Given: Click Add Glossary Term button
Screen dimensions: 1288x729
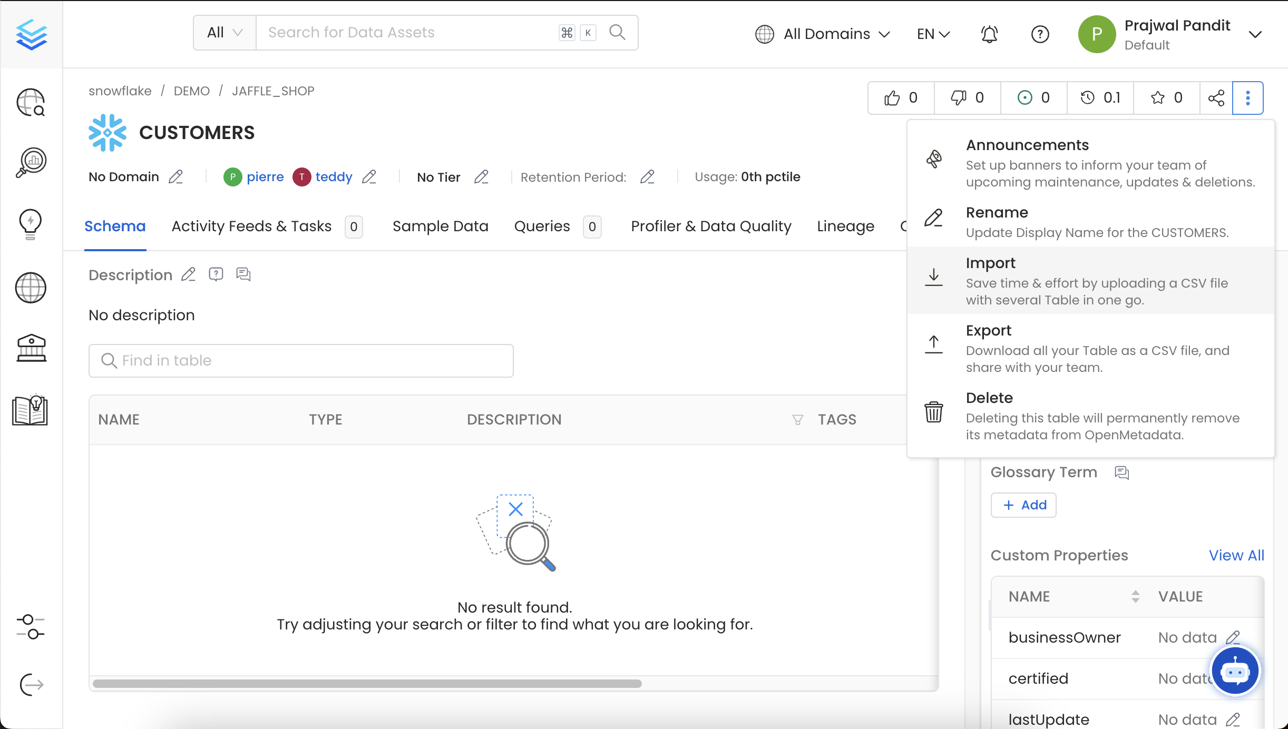Looking at the screenshot, I should point(1023,505).
